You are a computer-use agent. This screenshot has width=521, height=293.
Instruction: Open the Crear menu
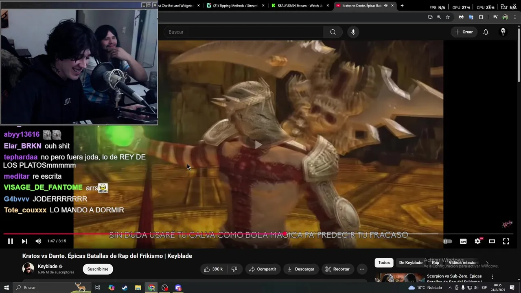click(x=464, y=32)
